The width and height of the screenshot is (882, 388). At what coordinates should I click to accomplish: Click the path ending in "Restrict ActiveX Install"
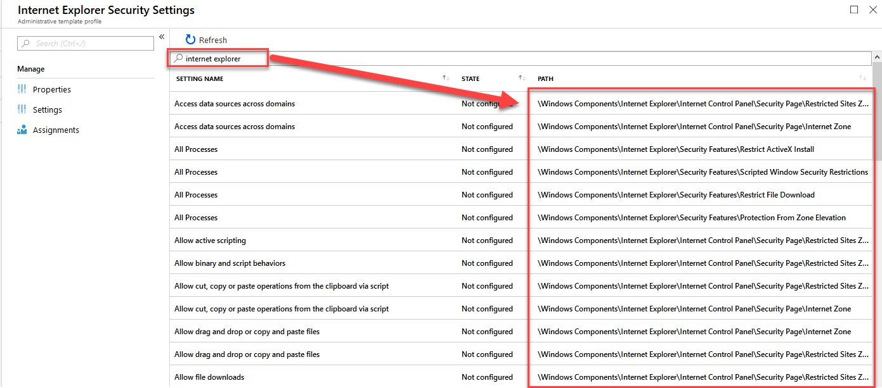pos(676,149)
